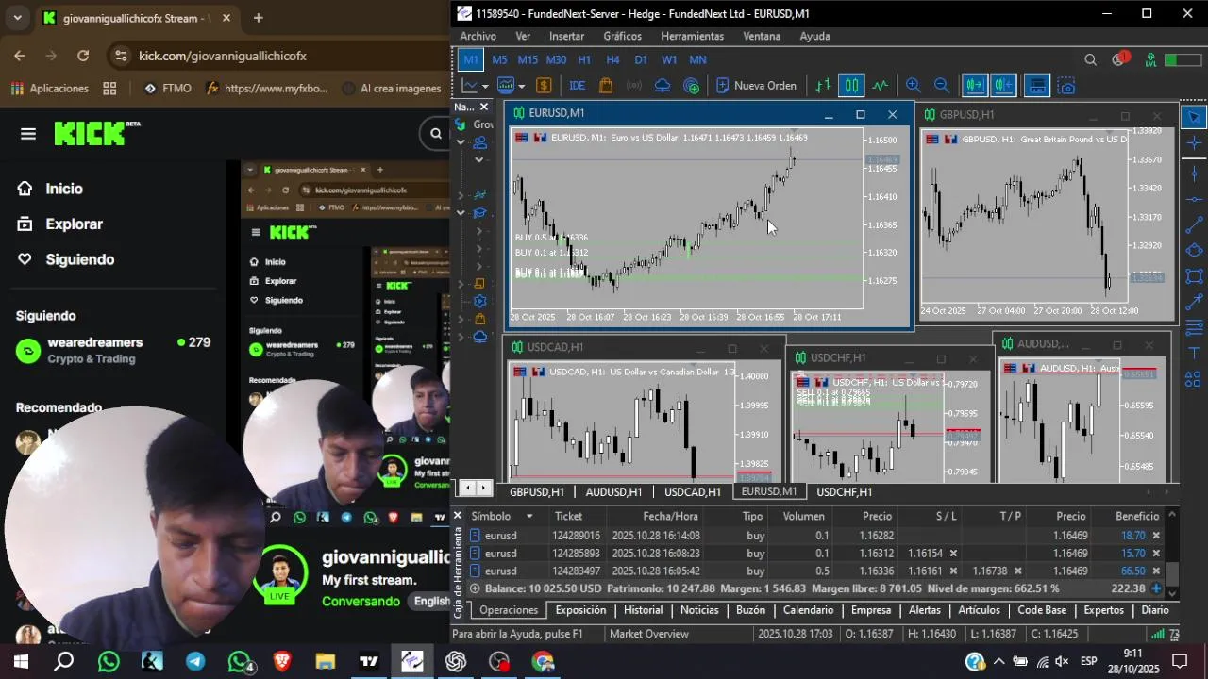
Task: Take a chart screenshot with camera icon
Action: 1066,86
